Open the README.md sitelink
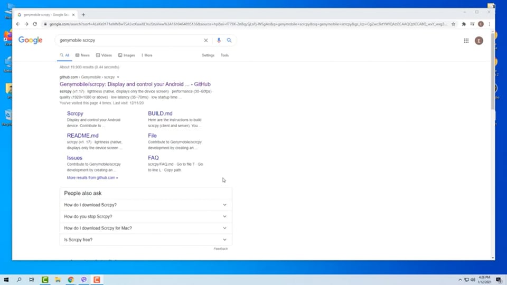 [x=82, y=136]
